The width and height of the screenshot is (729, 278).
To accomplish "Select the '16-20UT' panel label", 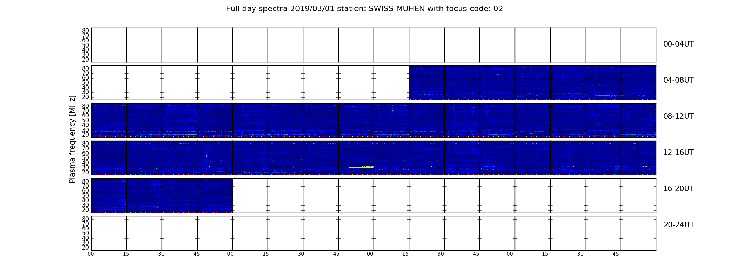I will pos(678,189).
